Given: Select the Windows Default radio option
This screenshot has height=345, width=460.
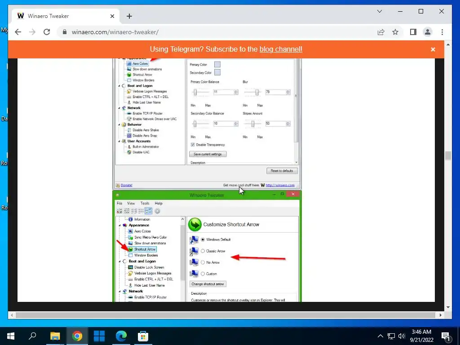Looking at the screenshot, I should (203, 240).
